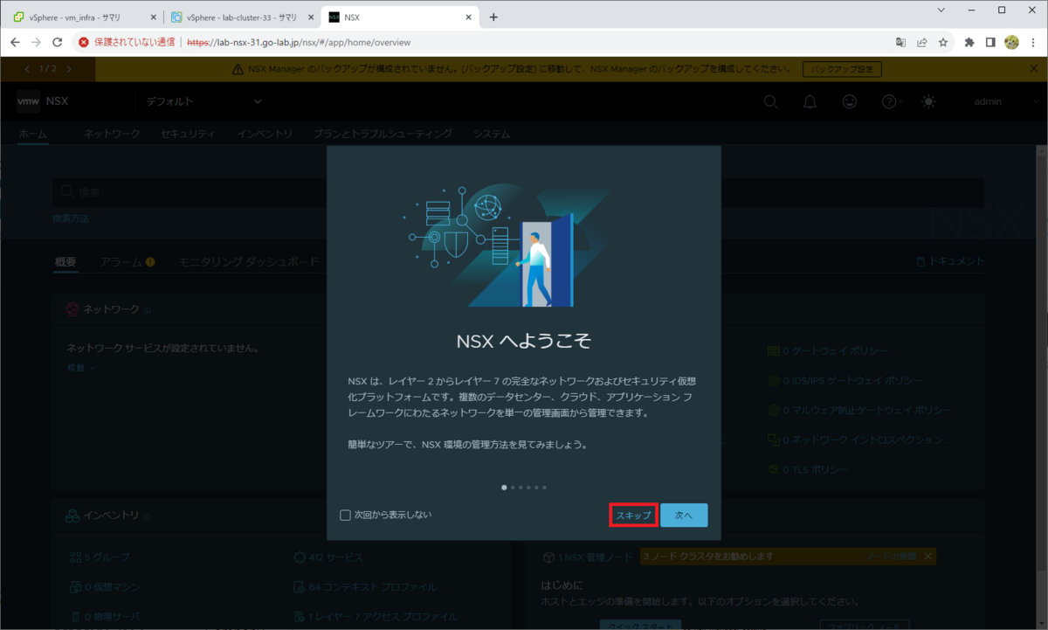Screen dimensions: 1048x630
Task: Click the バックアップ設定 button in the banner
Action: point(842,69)
